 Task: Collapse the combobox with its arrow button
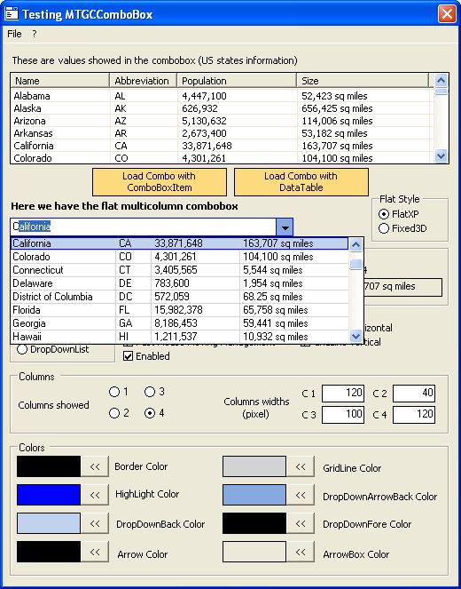pos(285,227)
